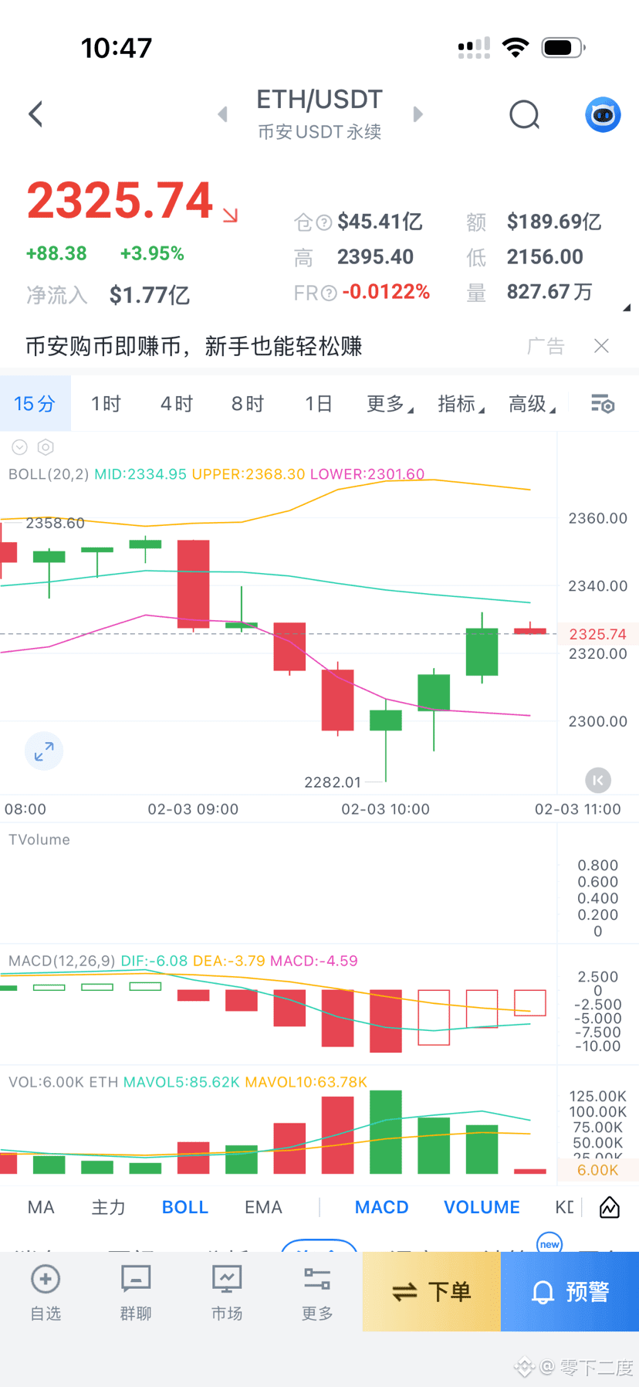The image size is (639, 1387).
Task: Toggle the VOLUME sub-indicator
Action: point(482,1207)
